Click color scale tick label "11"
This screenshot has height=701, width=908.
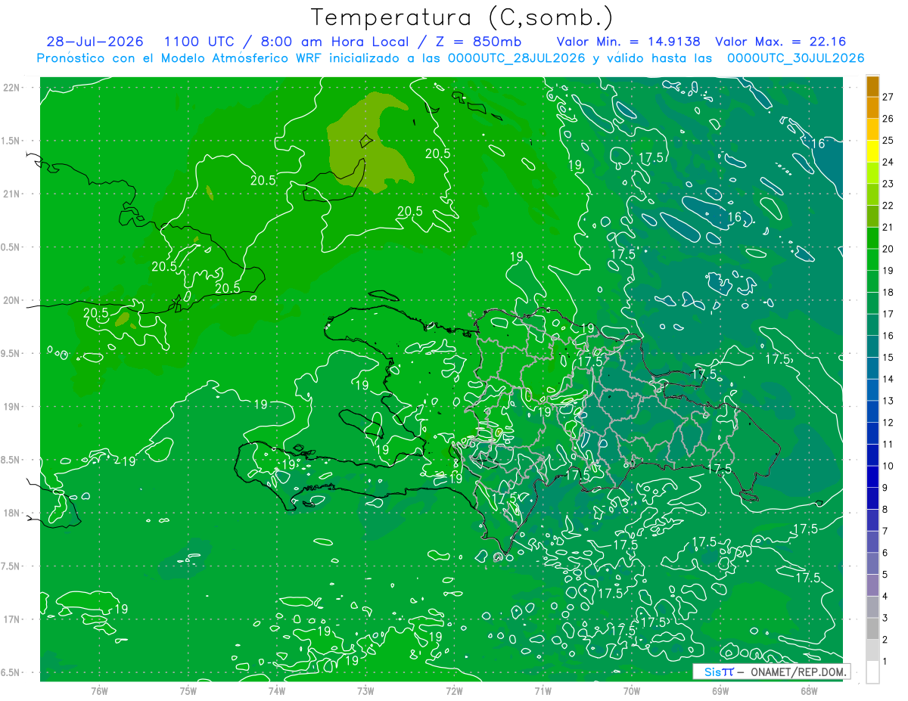888,444
